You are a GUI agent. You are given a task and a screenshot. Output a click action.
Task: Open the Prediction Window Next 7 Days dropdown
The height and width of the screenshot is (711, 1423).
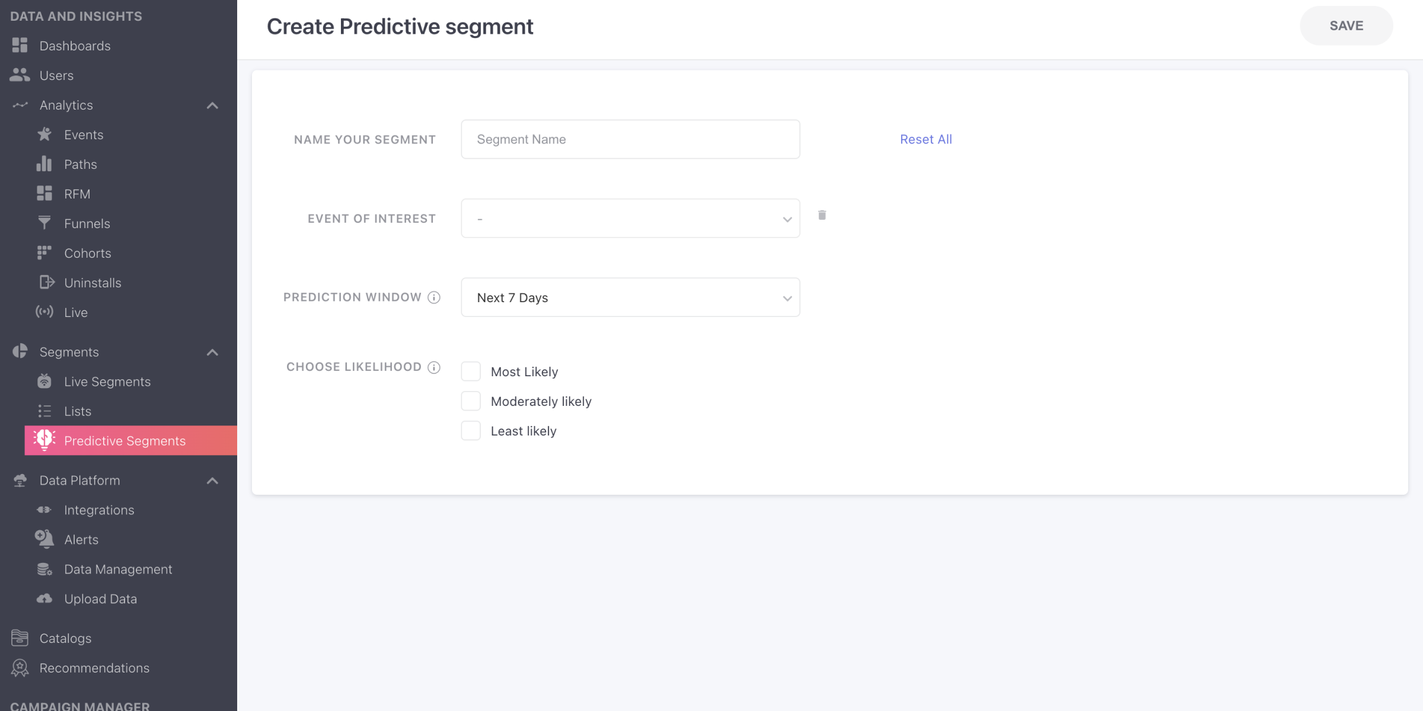coord(630,297)
